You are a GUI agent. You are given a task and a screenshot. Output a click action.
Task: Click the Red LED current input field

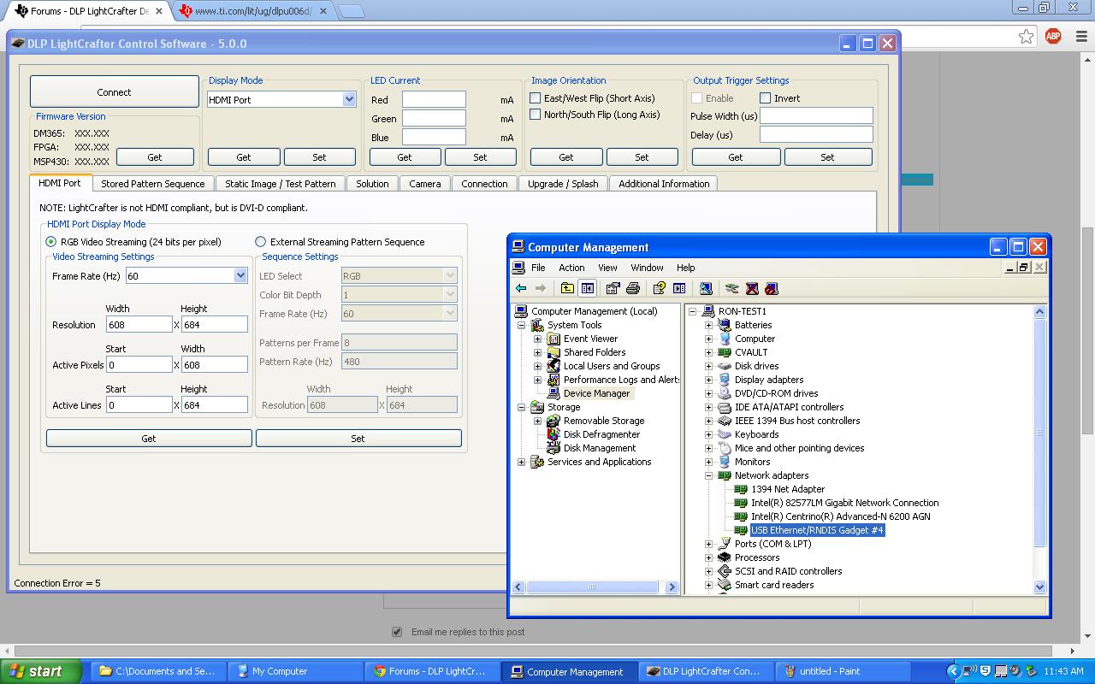[434, 100]
